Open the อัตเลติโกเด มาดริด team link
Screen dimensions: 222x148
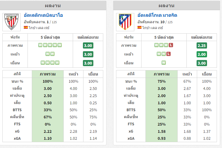pyautogui.click(x=157, y=15)
